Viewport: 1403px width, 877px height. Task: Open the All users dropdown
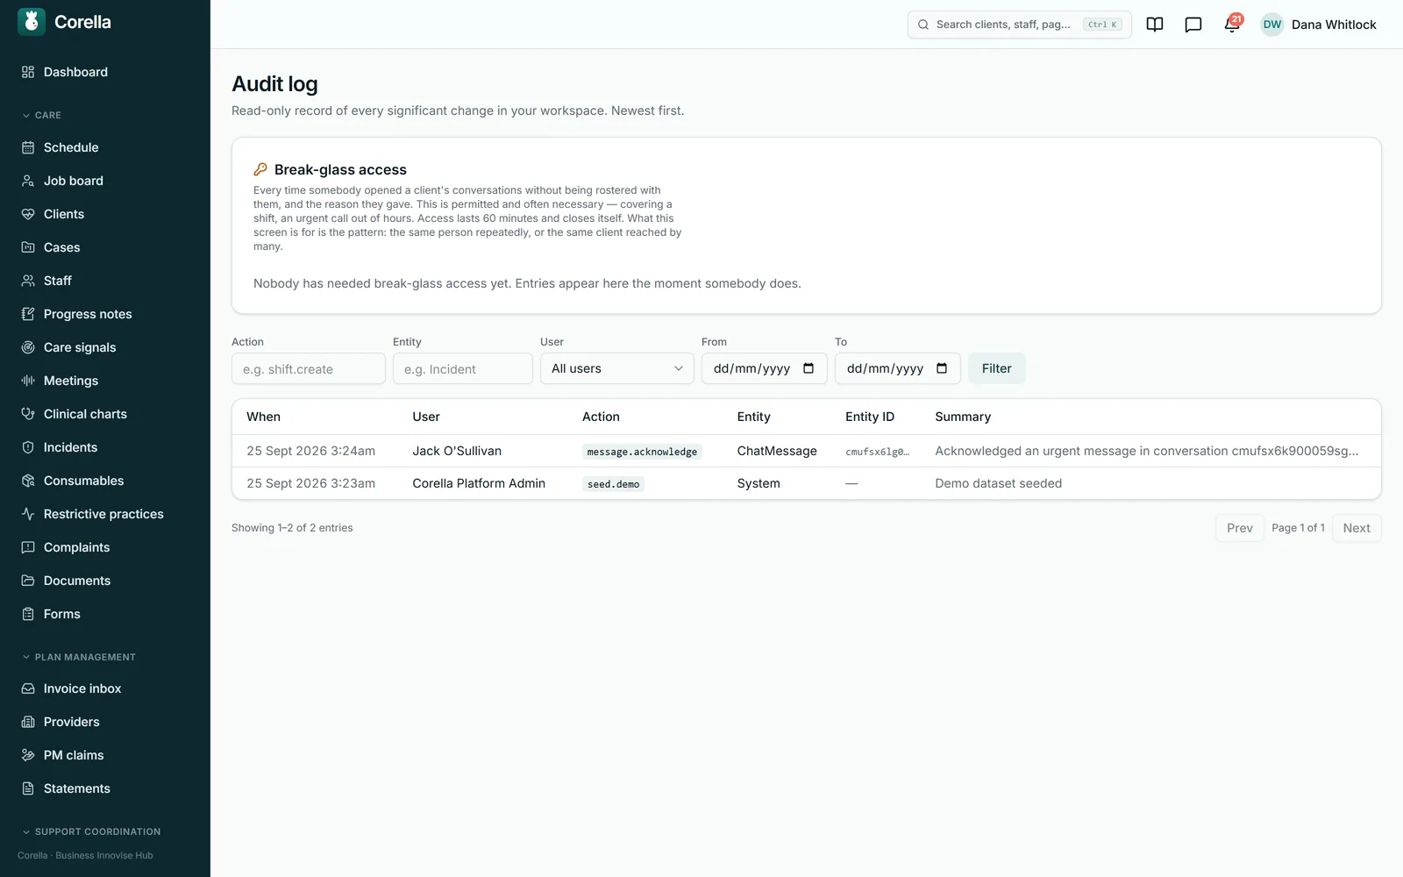tap(617, 368)
